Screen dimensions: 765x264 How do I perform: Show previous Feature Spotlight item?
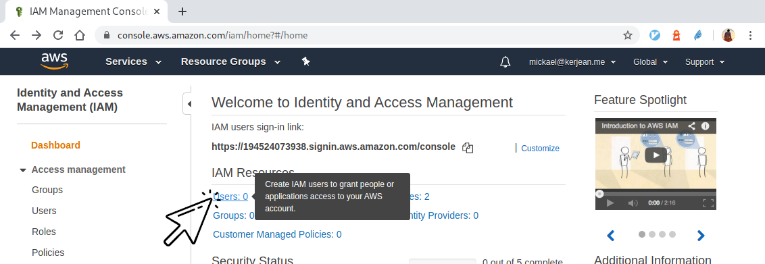(x=610, y=236)
